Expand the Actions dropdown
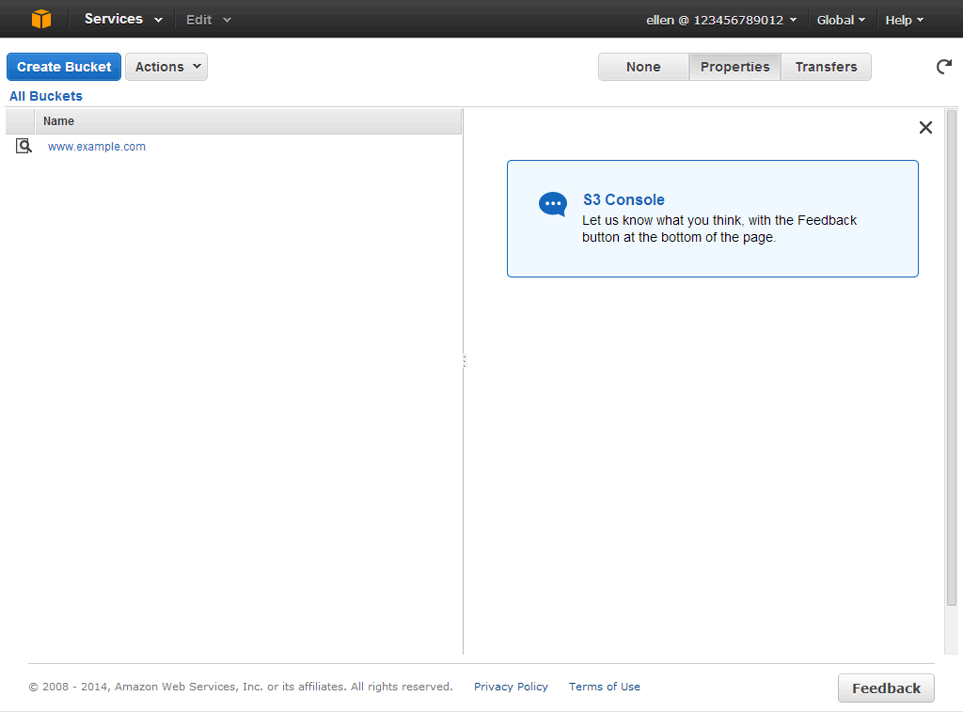 pyautogui.click(x=167, y=67)
